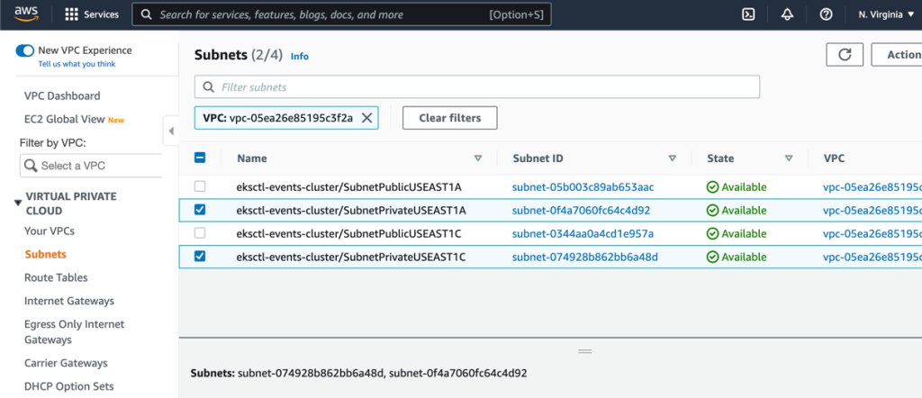Click Available status of SubnetPrivateUSEAST1A
The width and height of the screenshot is (922, 398).
(737, 211)
